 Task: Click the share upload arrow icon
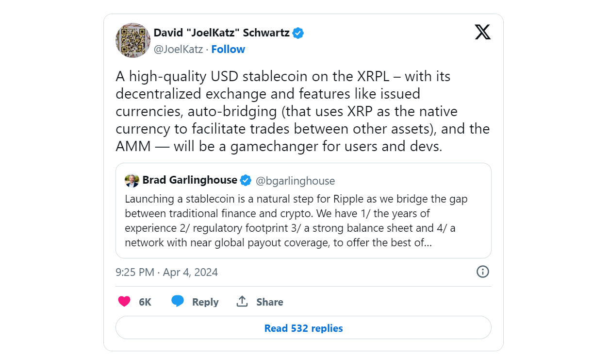tap(242, 302)
